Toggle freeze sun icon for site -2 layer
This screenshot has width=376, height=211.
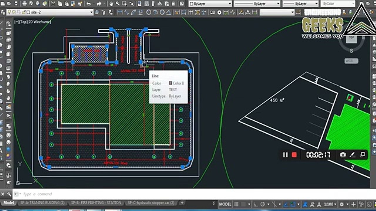point(14,12)
